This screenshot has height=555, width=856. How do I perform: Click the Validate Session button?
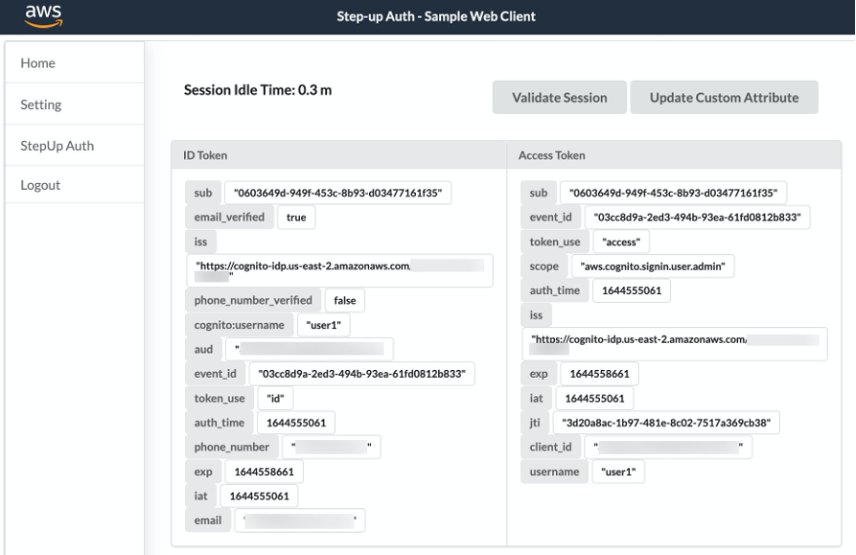click(x=559, y=97)
